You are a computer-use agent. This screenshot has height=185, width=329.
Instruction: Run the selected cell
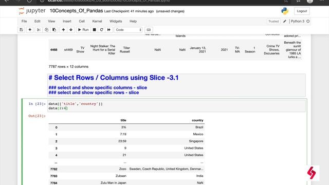tap(83, 30)
